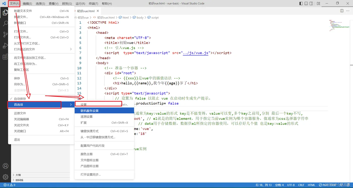Open the 转到(G) menu
This screenshot has height=188, width=353.
tap(67, 4)
